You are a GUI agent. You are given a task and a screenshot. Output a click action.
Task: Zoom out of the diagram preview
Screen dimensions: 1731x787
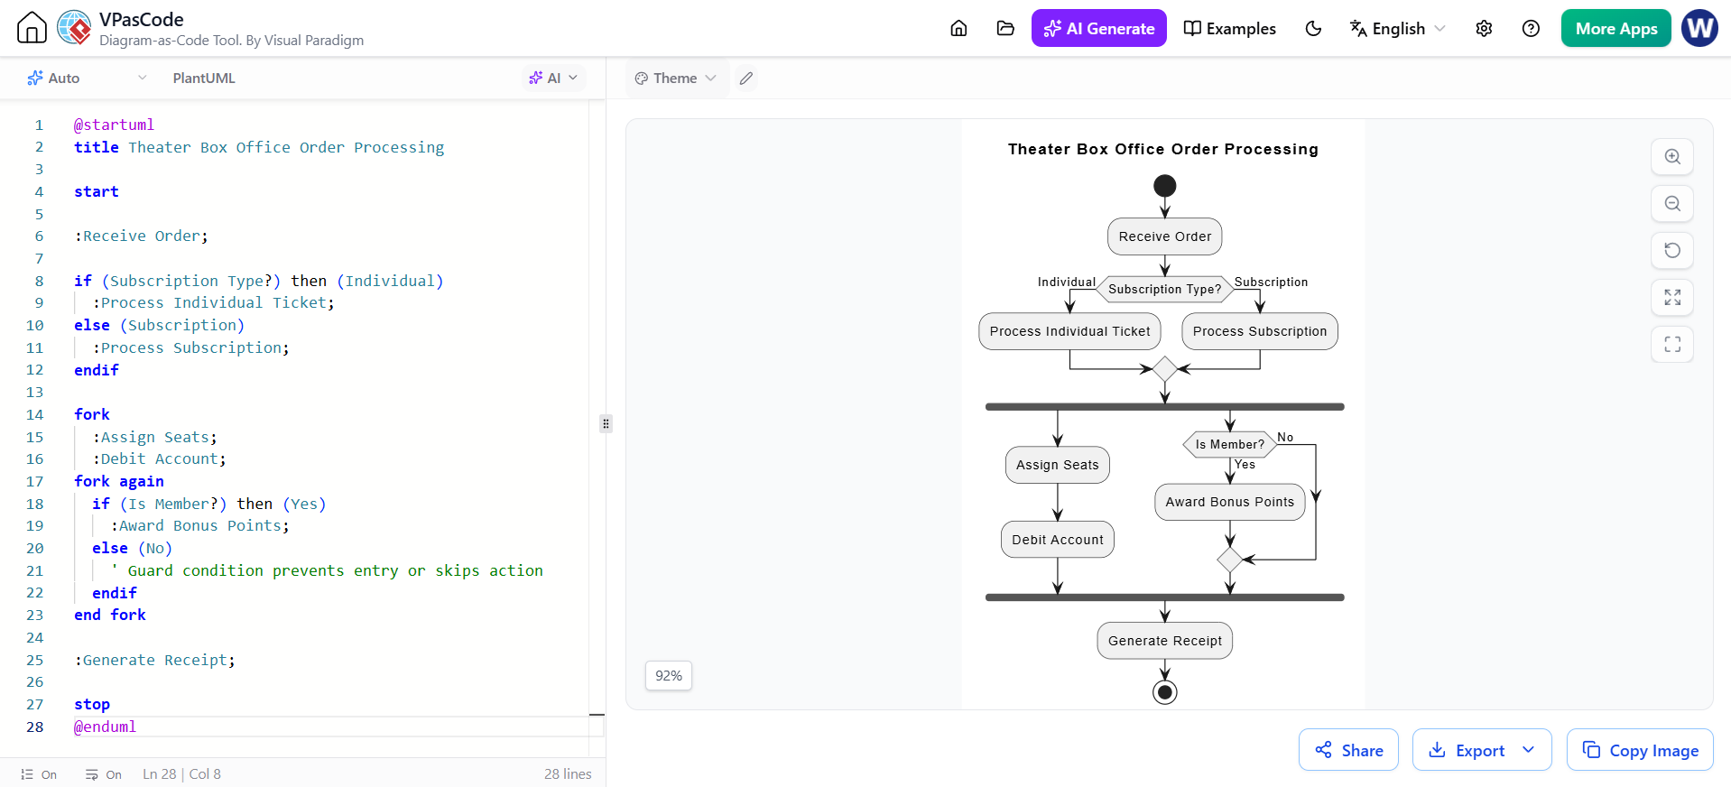(x=1672, y=203)
